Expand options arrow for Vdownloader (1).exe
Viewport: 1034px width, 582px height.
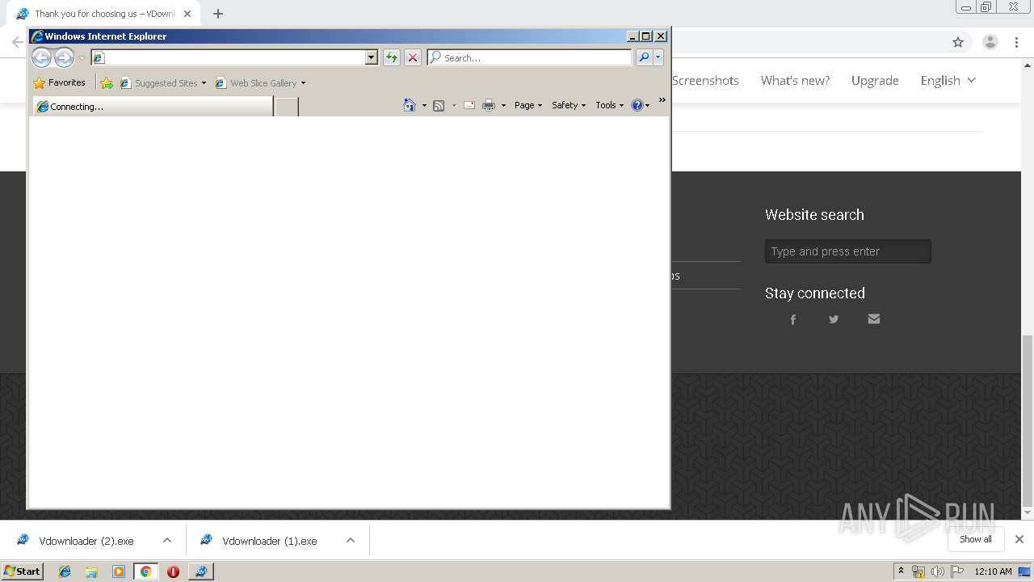pos(351,540)
